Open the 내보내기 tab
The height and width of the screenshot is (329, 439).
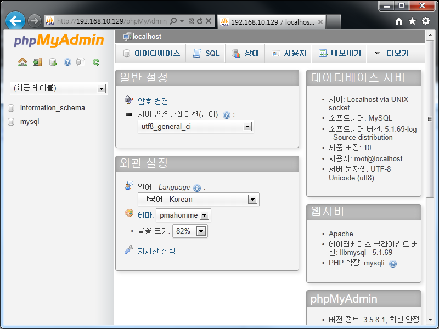coord(340,53)
